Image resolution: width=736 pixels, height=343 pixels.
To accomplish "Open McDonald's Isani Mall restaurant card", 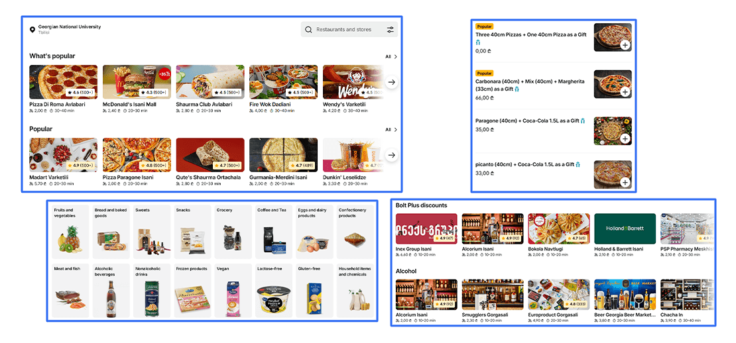I will (137, 89).
